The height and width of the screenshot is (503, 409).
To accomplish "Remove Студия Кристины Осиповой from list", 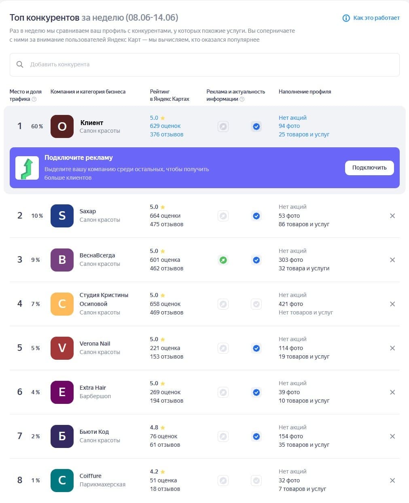I will coord(392,304).
